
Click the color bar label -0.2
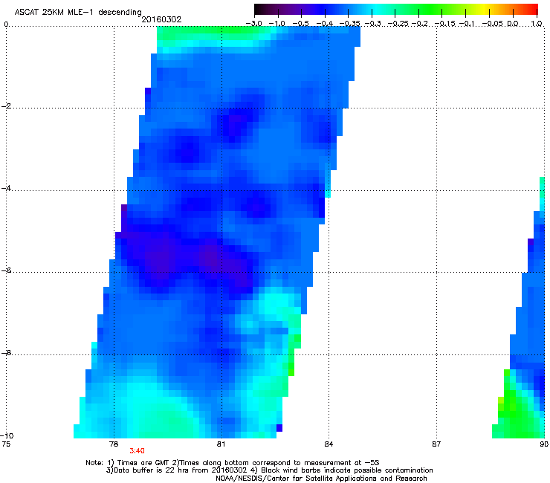pyautogui.click(x=420, y=24)
